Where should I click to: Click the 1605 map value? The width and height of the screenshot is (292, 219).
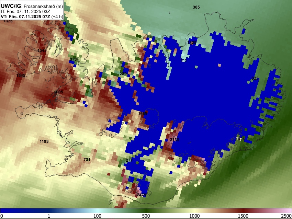pos(58,92)
